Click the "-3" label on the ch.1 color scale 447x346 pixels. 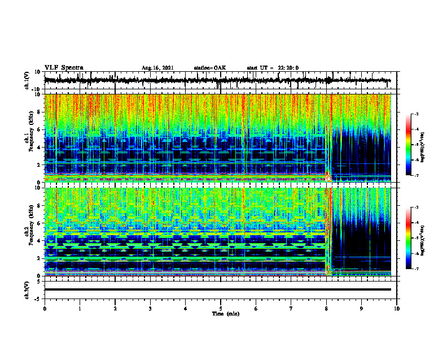pos(417,114)
